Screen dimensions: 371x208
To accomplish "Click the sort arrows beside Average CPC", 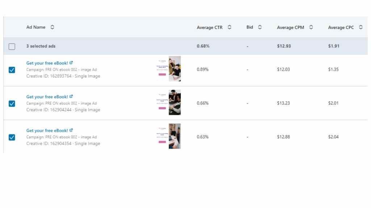I will 360,27.
